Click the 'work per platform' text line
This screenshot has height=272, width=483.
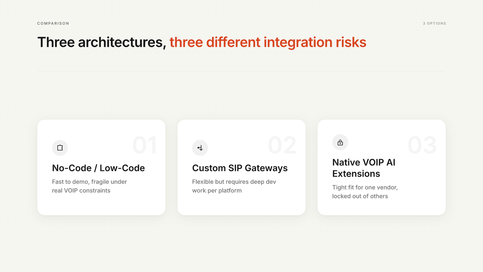[217, 190]
